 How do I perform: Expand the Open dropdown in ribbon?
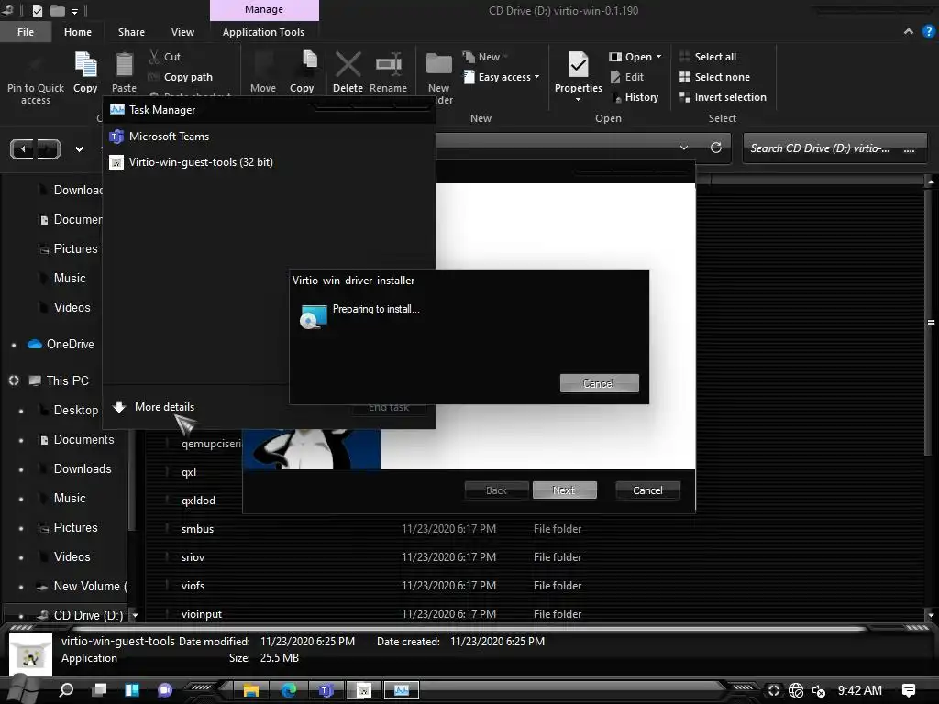click(x=636, y=57)
